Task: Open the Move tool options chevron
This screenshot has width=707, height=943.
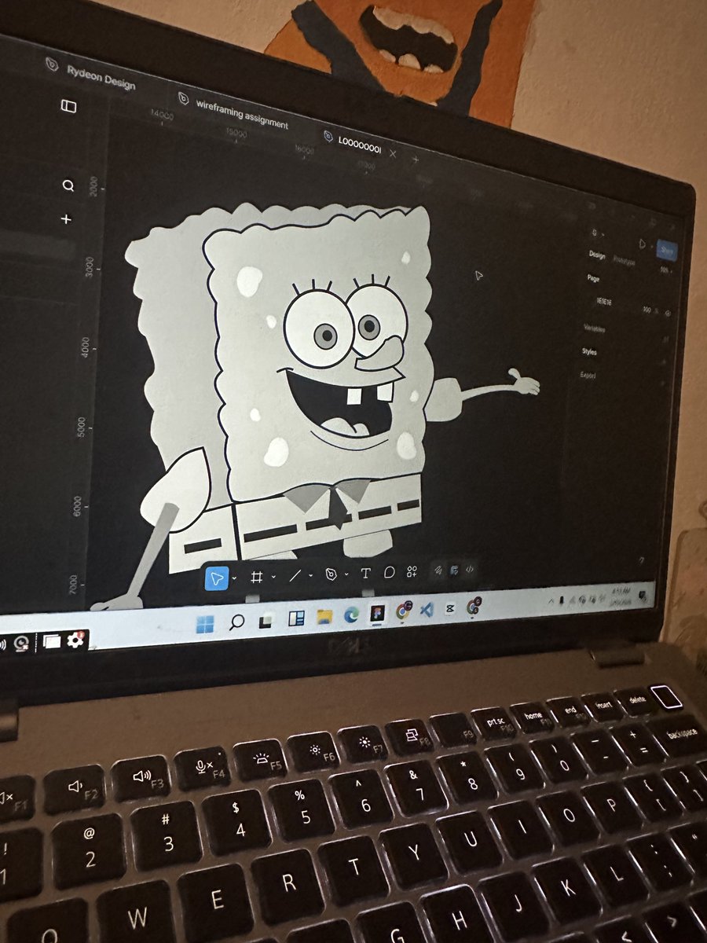Action: 234,578
